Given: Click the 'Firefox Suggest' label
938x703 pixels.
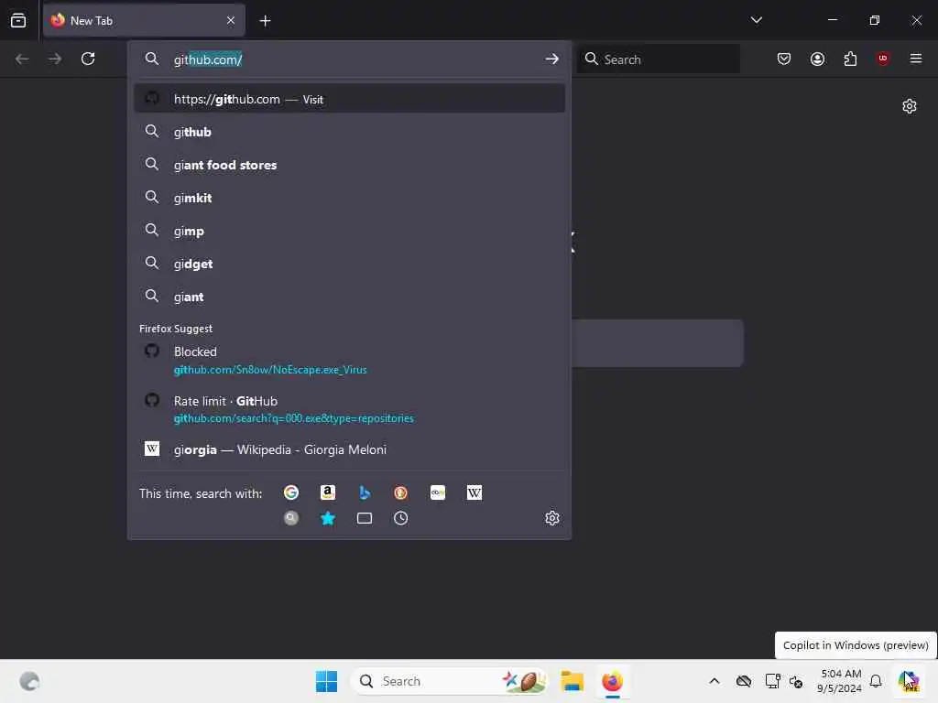Looking at the screenshot, I should click(x=176, y=329).
